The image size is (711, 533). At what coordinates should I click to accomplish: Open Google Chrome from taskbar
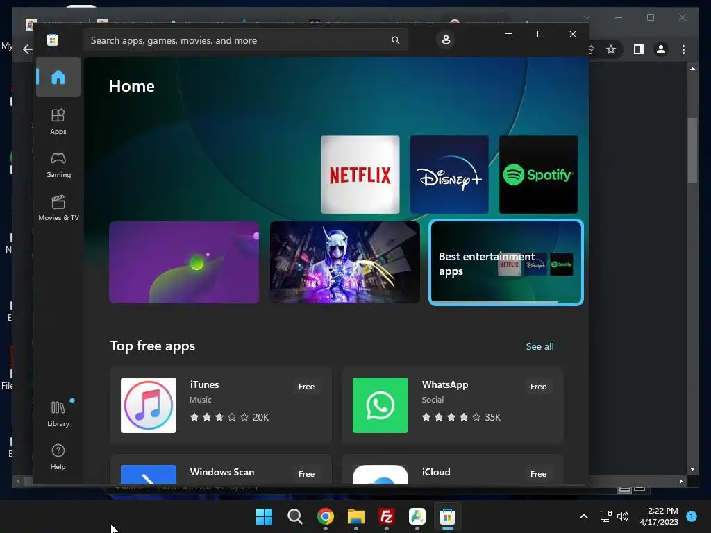tap(326, 516)
